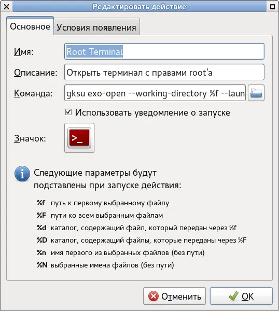Maximize the Редактировать действие window
The image size is (279, 311).
coord(272,7)
